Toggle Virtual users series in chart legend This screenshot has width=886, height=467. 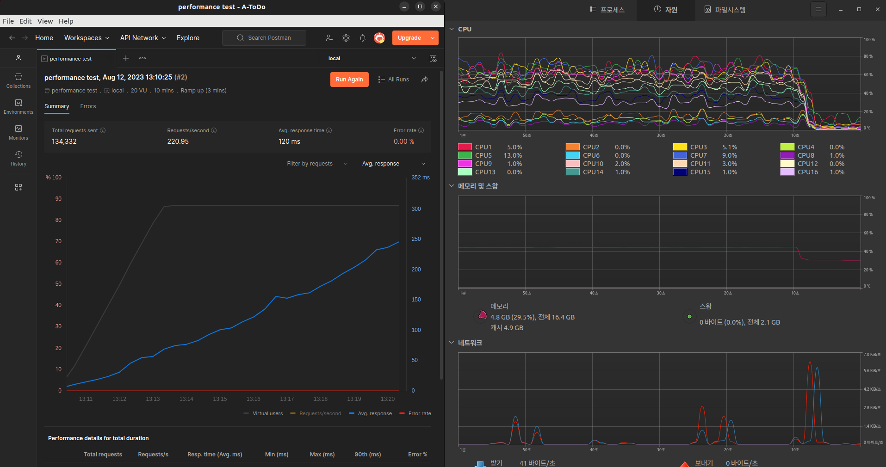tap(263, 413)
